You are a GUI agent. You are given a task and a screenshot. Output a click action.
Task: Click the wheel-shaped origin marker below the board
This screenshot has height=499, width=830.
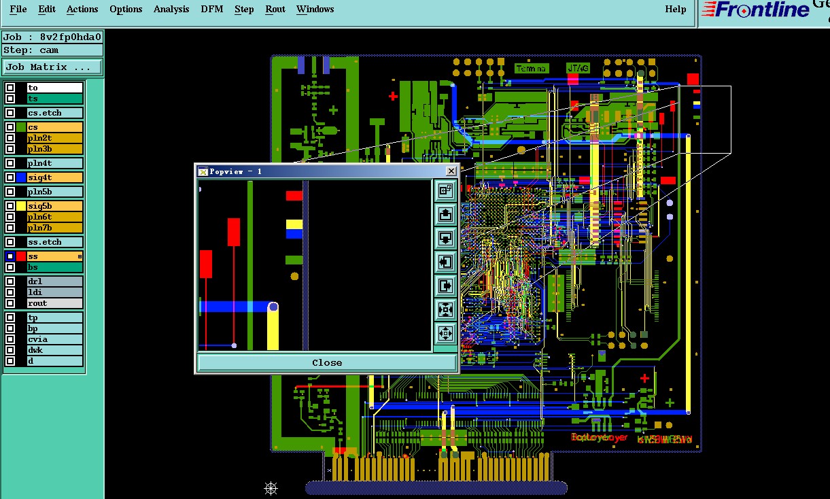(271, 488)
